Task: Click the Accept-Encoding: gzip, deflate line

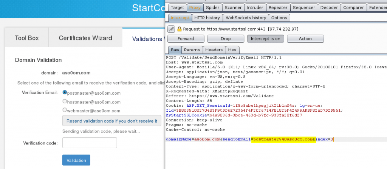Action: click(x=204, y=81)
